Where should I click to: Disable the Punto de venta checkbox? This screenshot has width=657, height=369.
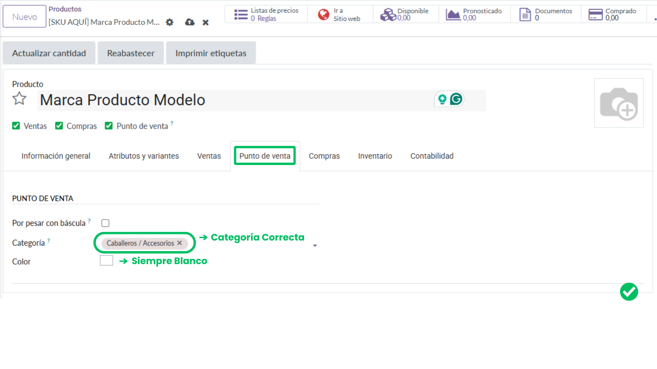tap(108, 126)
